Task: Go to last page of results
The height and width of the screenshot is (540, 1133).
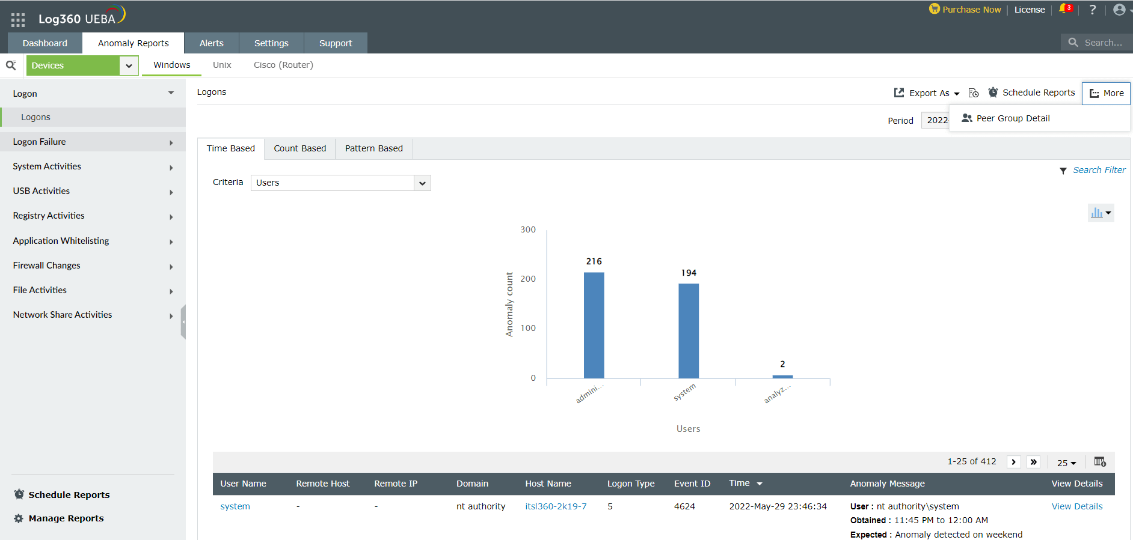Action: (x=1034, y=462)
